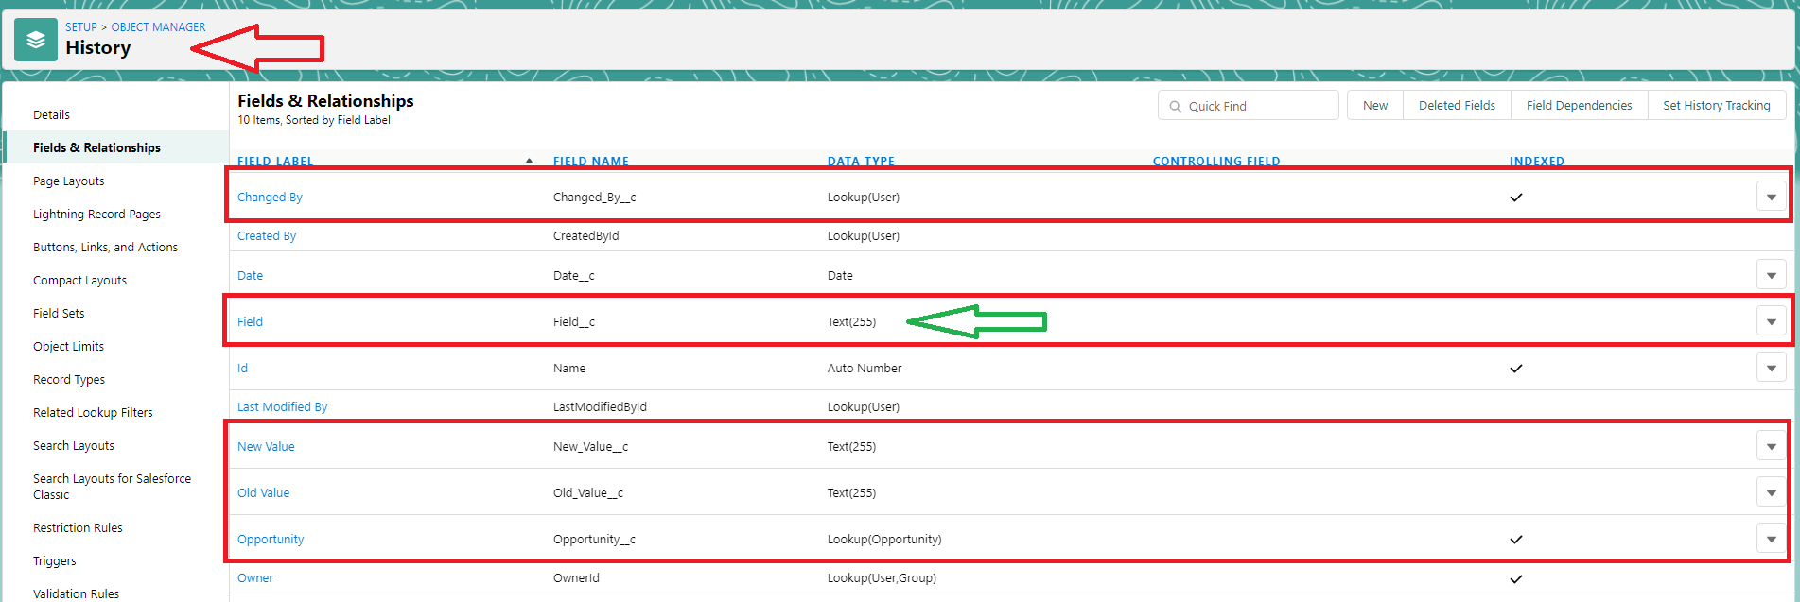The image size is (1800, 602).
Task: Open the Field row dropdown arrow
Action: tap(1770, 322)
